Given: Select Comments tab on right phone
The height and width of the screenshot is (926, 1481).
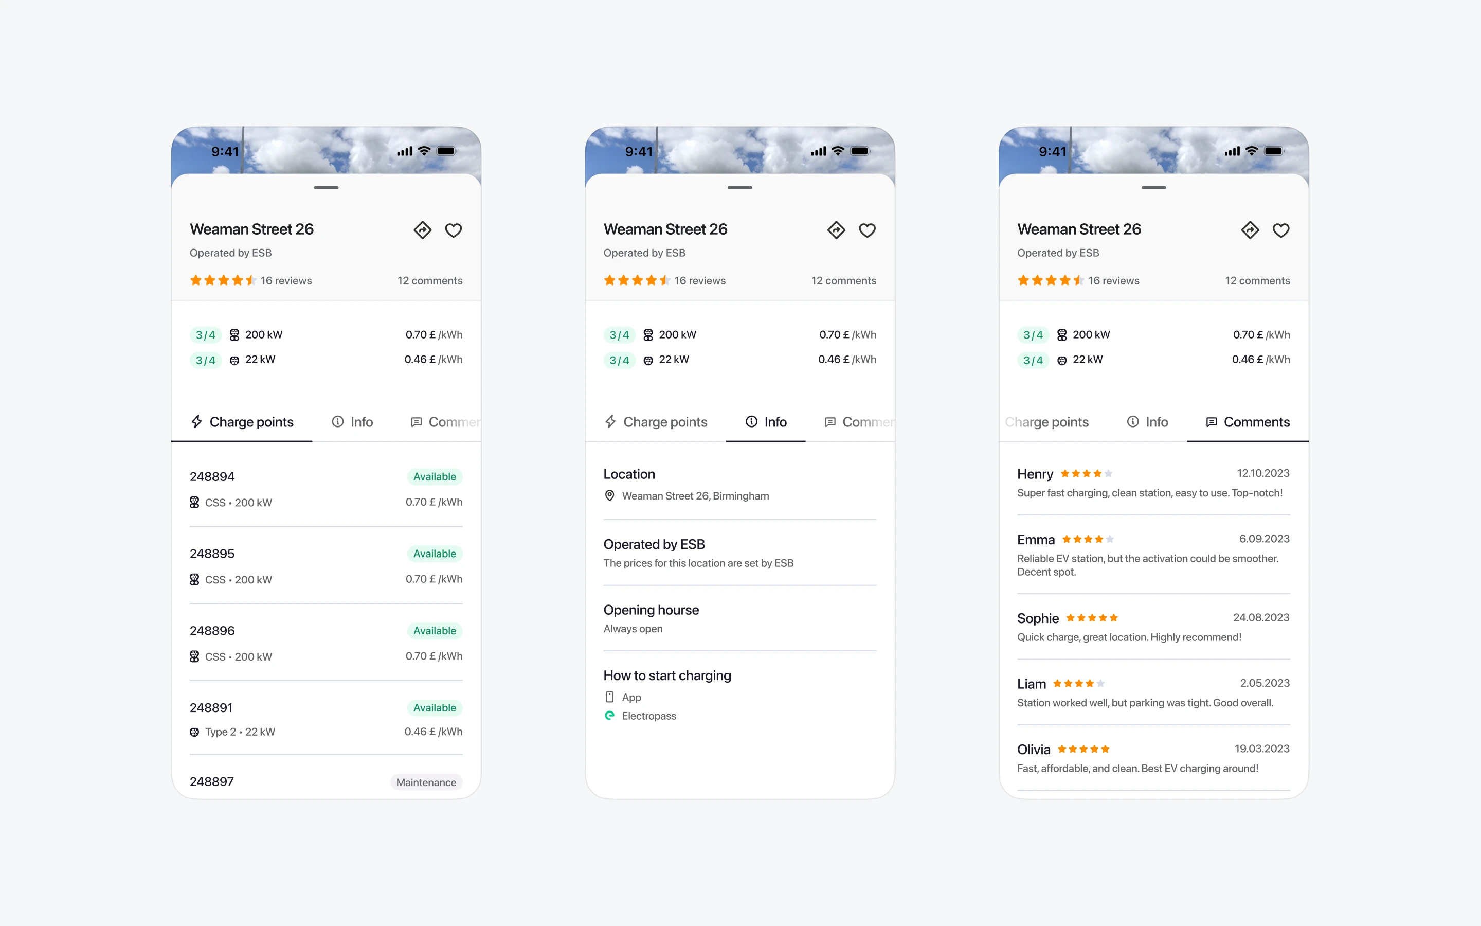Looking at the screenshot, I should 1247,422.
